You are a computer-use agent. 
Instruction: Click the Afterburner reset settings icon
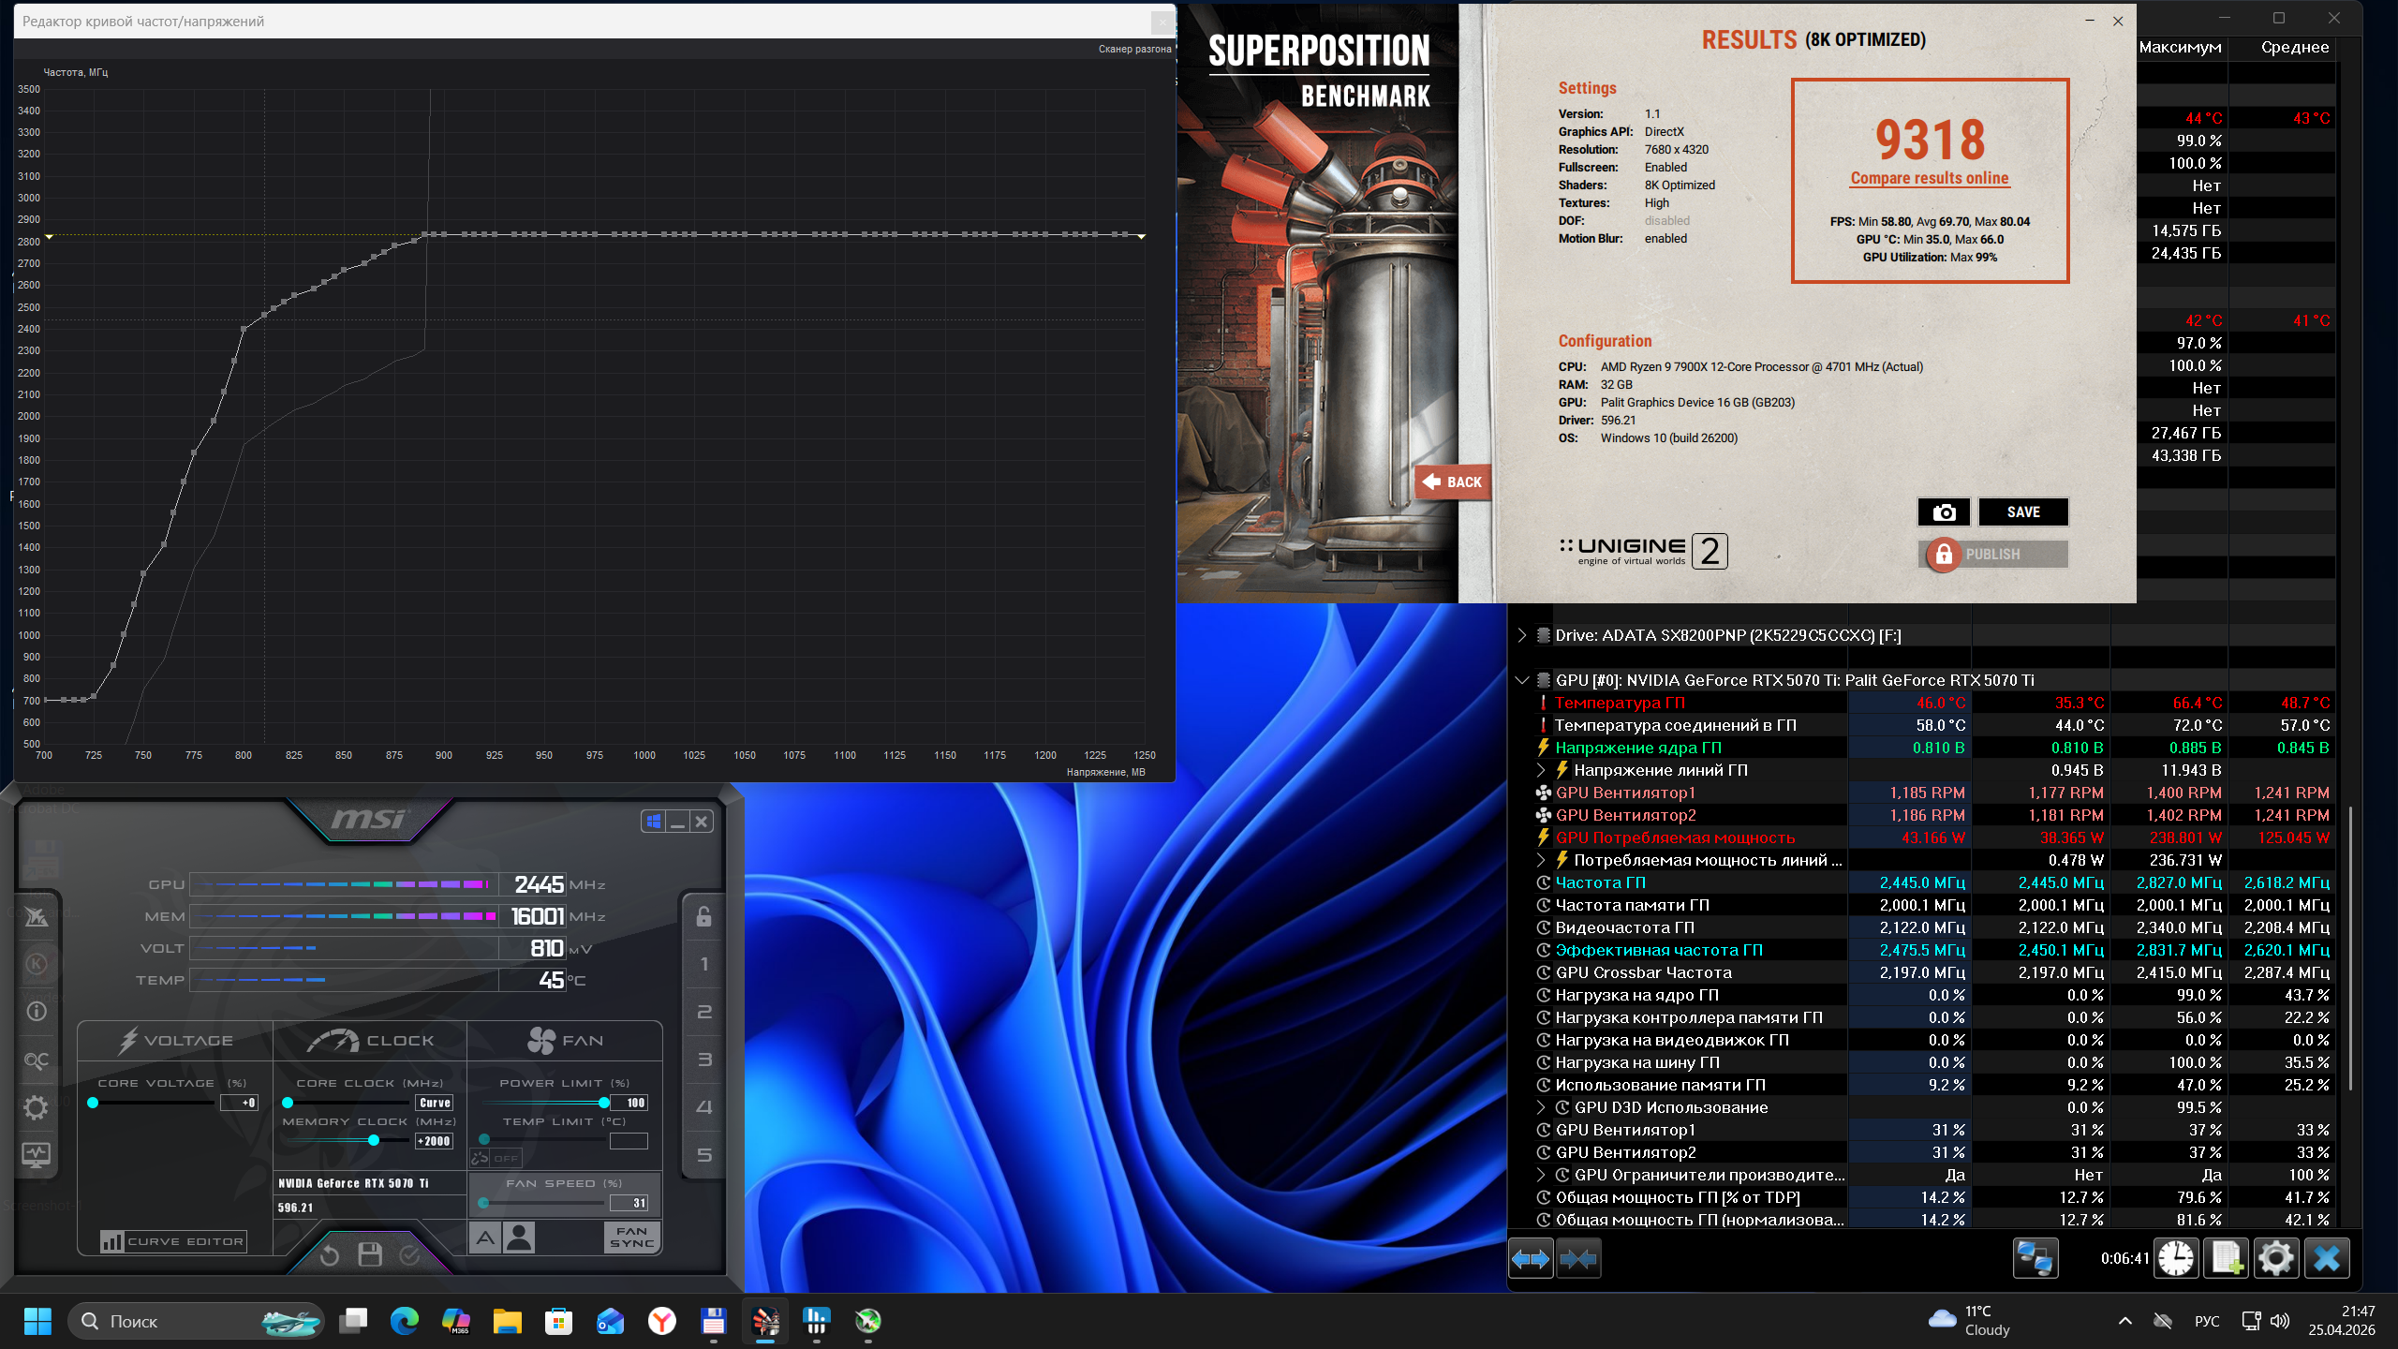tap(330, 1254)
